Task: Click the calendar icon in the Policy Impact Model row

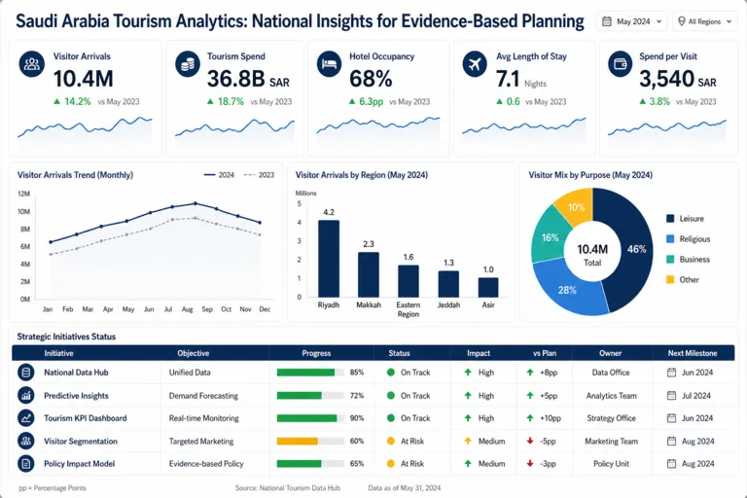Action: click(671, 463)
